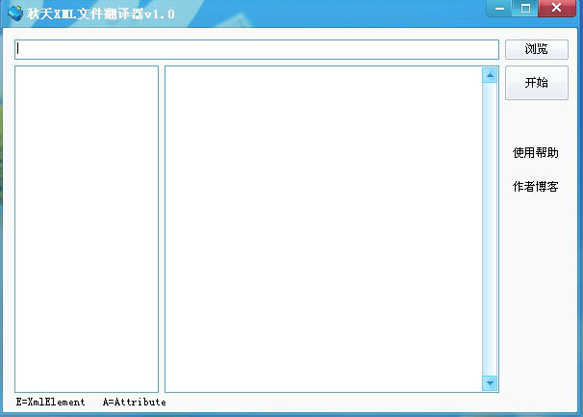Minimize the XML translator window
The image size is (583, 417).
point(499,8)
